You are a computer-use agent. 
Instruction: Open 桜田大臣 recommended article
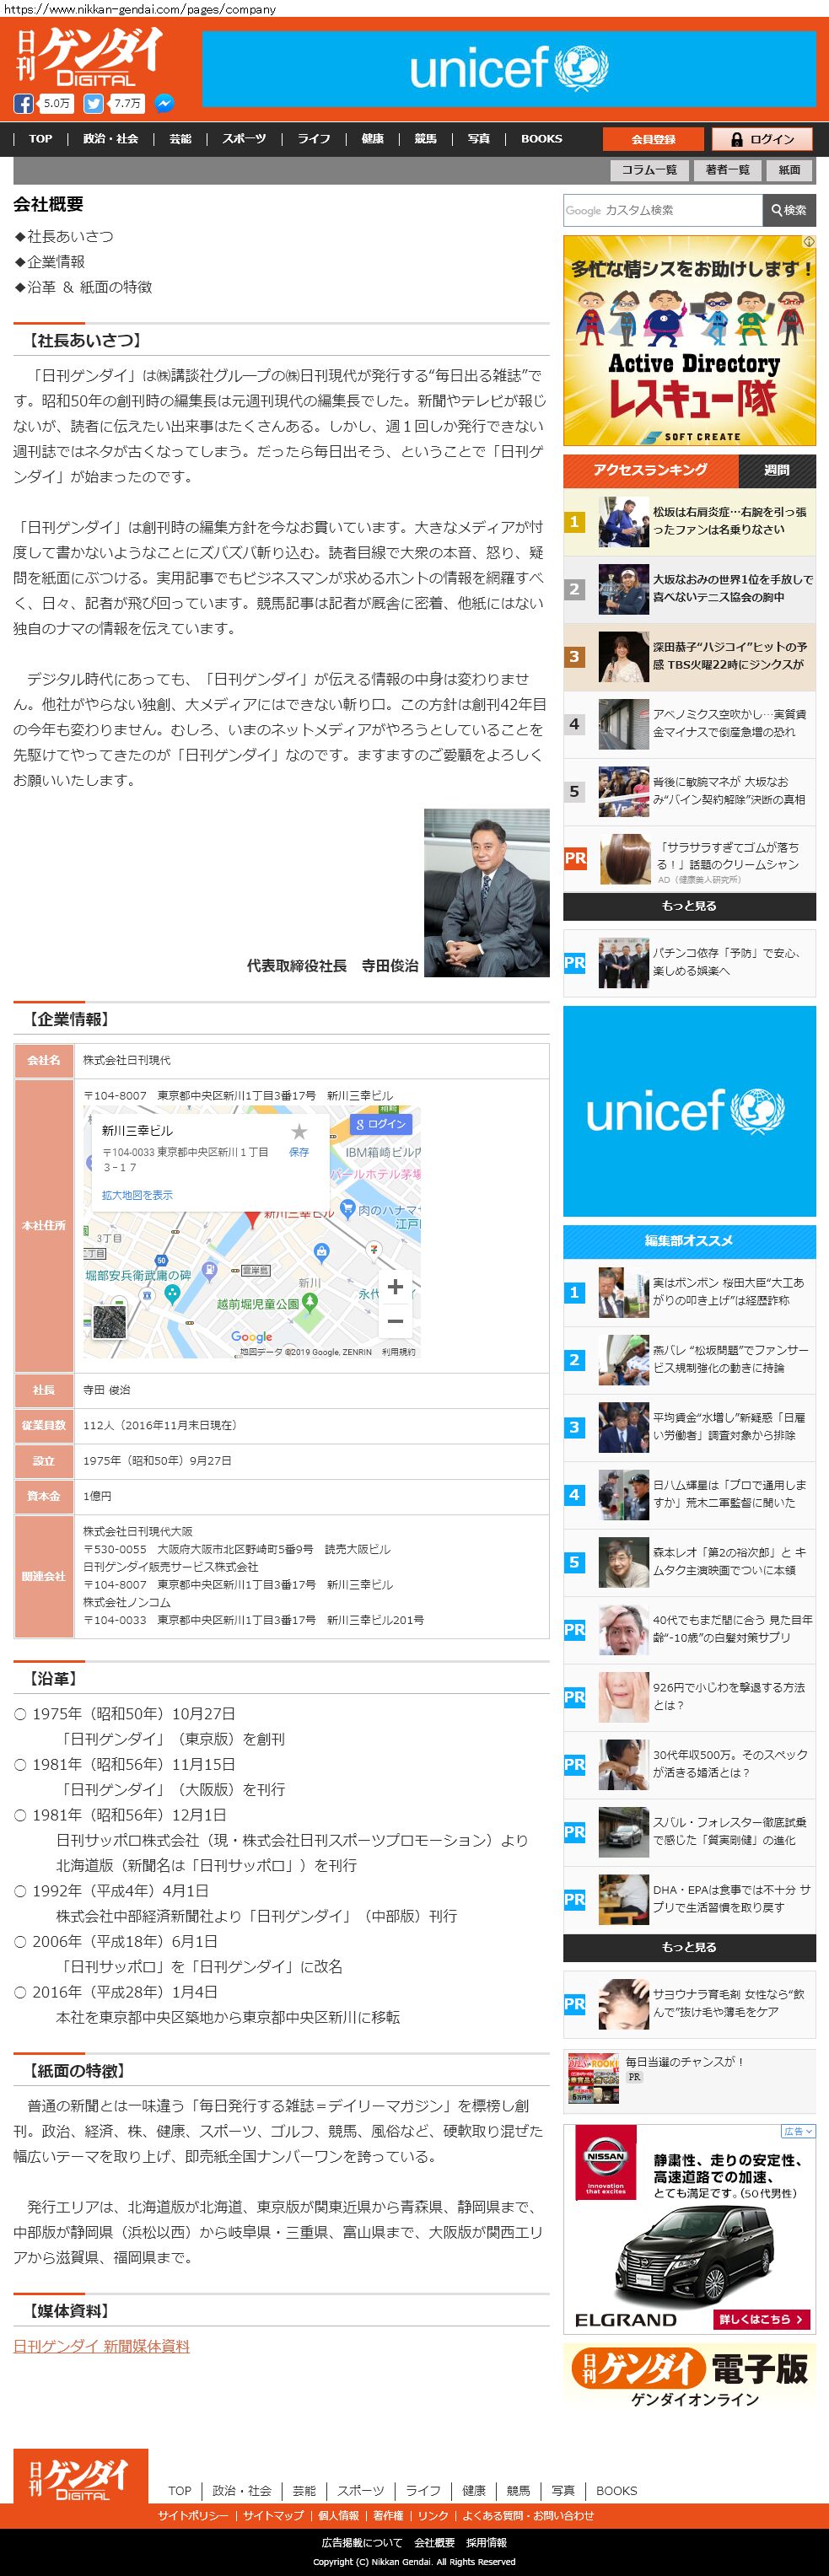pyautogui.click(x=689, y=1292)
